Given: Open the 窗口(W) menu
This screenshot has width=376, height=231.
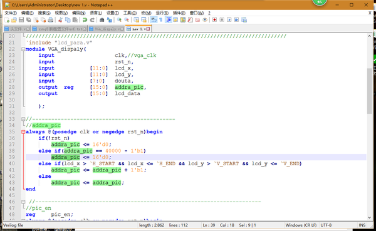Looking at the screenshot, I should click(x=197, y=13).
